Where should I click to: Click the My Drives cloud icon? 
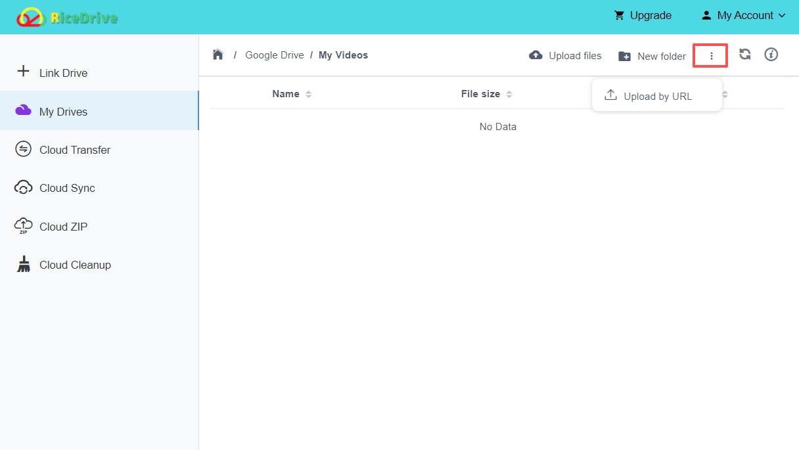click(x=23, y=111)
